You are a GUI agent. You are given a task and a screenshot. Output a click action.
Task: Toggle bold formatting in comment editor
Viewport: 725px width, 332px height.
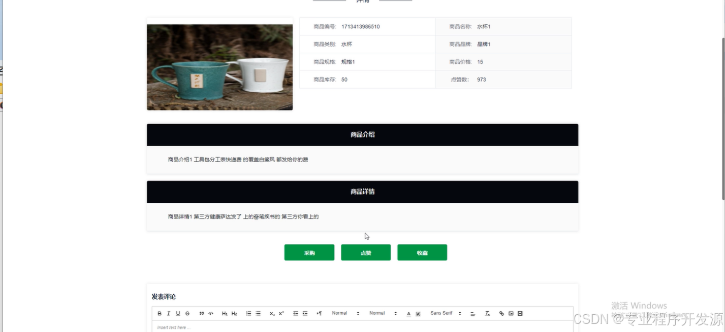pyautogui.click(x=160, y=314)
